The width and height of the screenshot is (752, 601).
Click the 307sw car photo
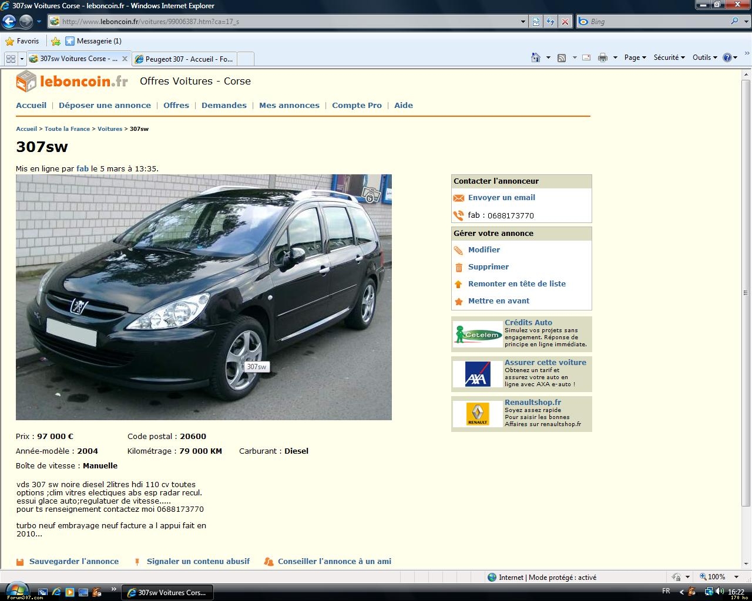[x=203, y=297]
